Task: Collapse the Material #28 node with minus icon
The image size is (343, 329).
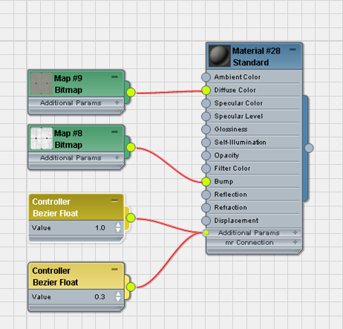Action: pyautogui.click(x=293, y=50)
